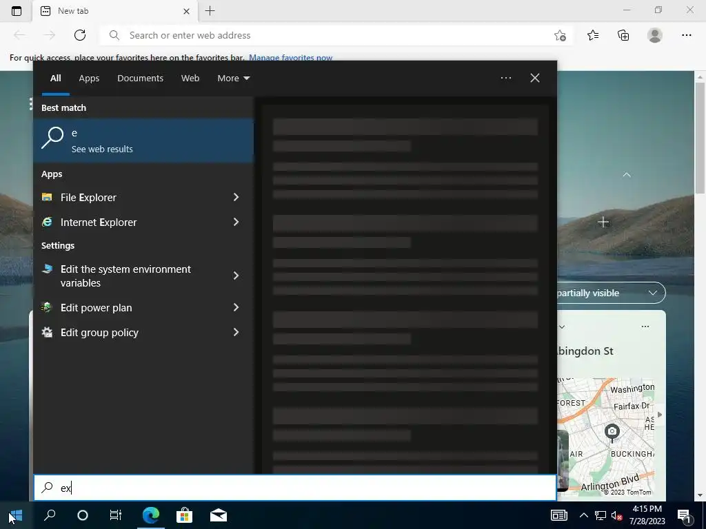Expand Internet Explorer result arrow
The height and width of the screenshot is (529, 706).
[236, 222]
